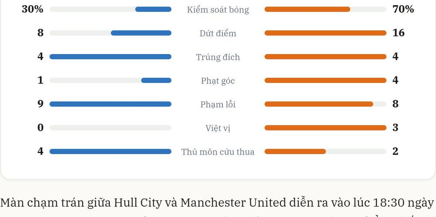Click the blue 30% possession bar

pyautogui.click(x=153, y=10)
